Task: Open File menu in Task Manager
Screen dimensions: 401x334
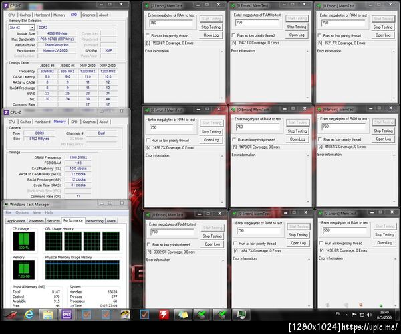Action: [9, 212]
